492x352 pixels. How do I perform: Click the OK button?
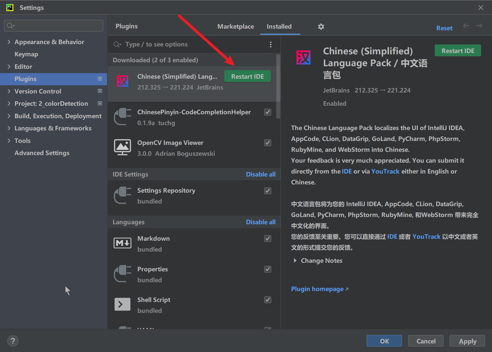pos(384,341)
